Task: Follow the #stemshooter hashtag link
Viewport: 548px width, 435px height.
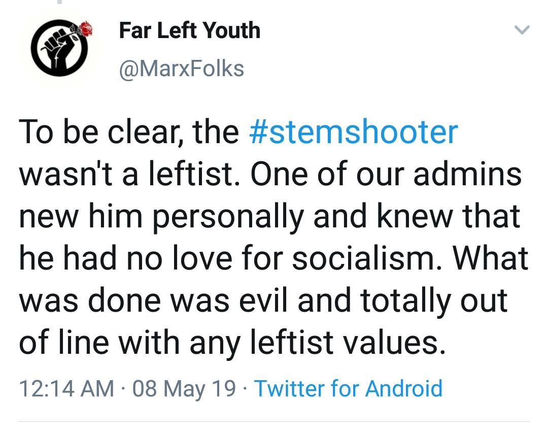Action: [354, 131]
